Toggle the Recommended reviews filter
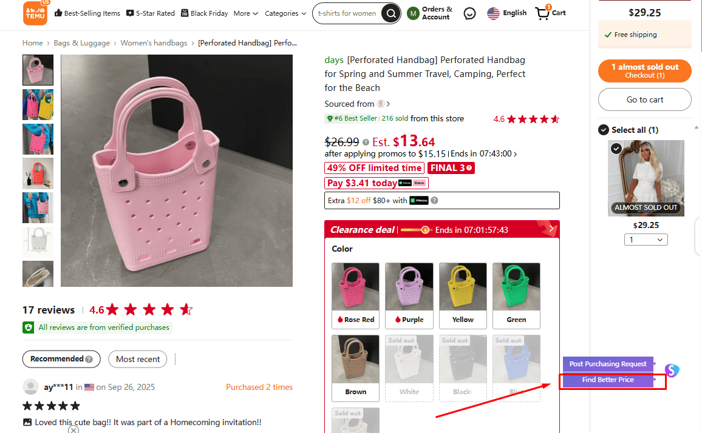Image resolution: width=702 pixels, height=433 pixels. 61,359
